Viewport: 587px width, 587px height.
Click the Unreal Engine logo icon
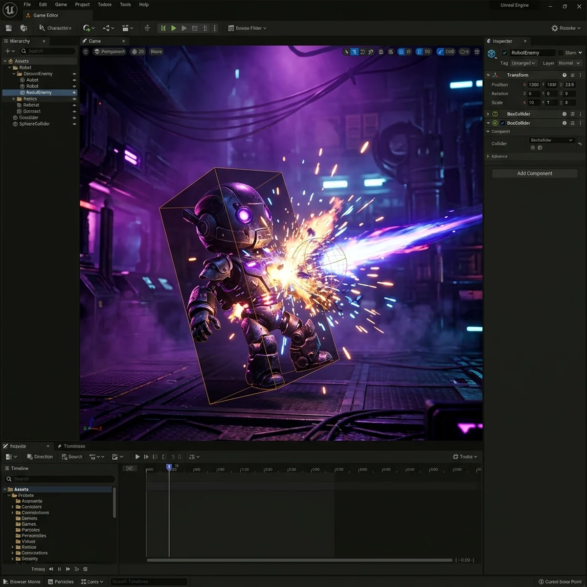pyautogui.click(x=10, y=10)
